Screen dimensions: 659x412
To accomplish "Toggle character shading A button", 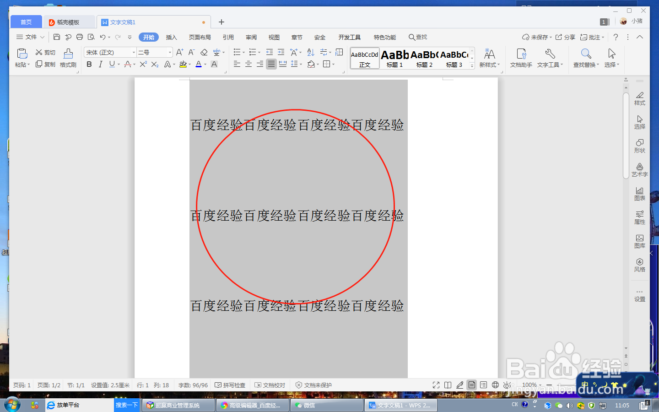I will (214, 65).
